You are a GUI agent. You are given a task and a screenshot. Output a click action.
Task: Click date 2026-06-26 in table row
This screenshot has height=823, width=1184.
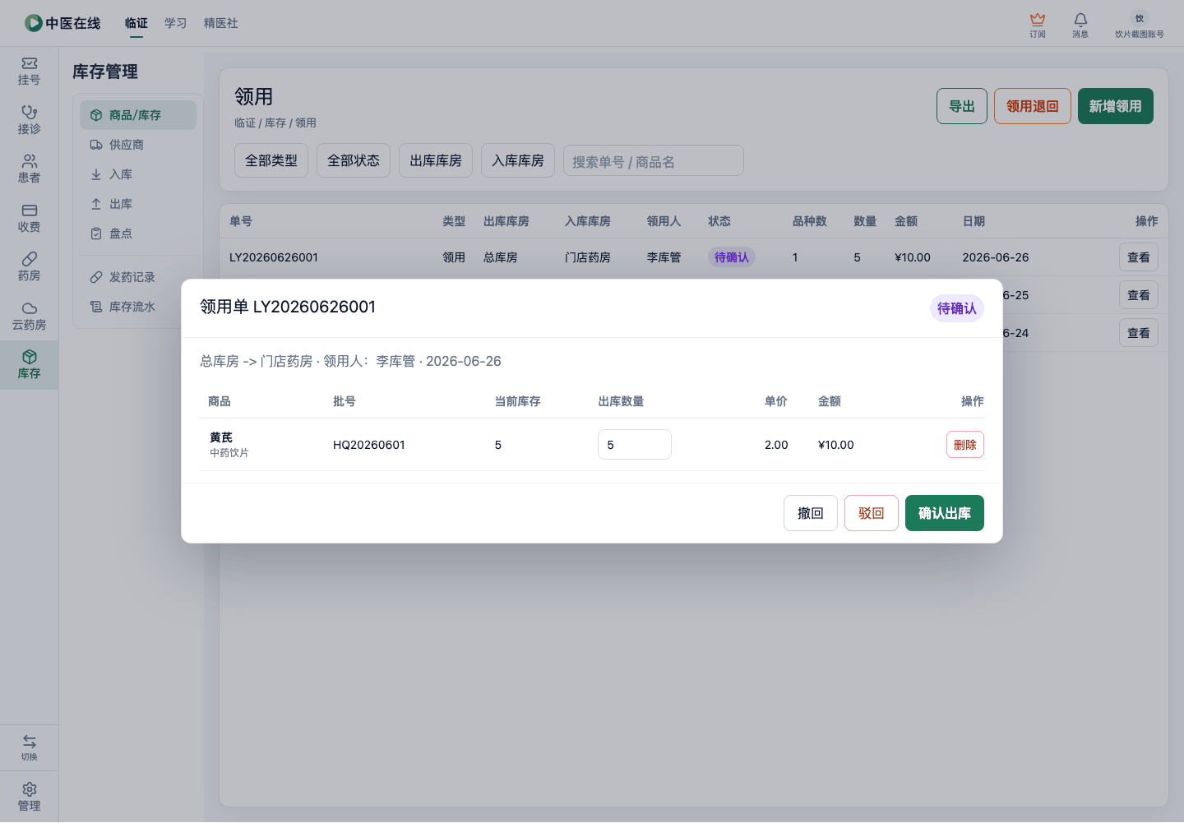pyautogui.click(x=996, y=257)
